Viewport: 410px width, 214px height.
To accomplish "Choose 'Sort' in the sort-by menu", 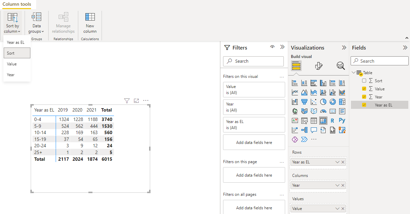I will (17, 53).
